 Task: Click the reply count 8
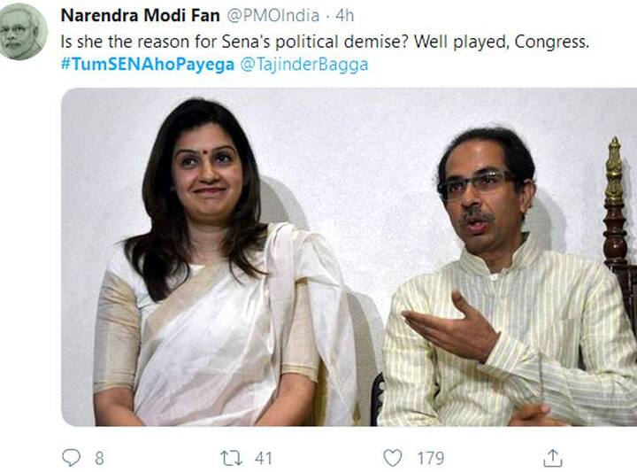click(99, 458)
